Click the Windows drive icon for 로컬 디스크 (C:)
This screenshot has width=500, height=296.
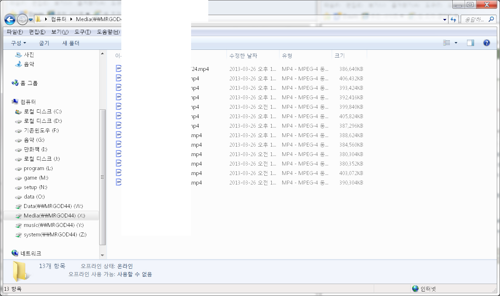pyautogui.click(x=19, y=112)
